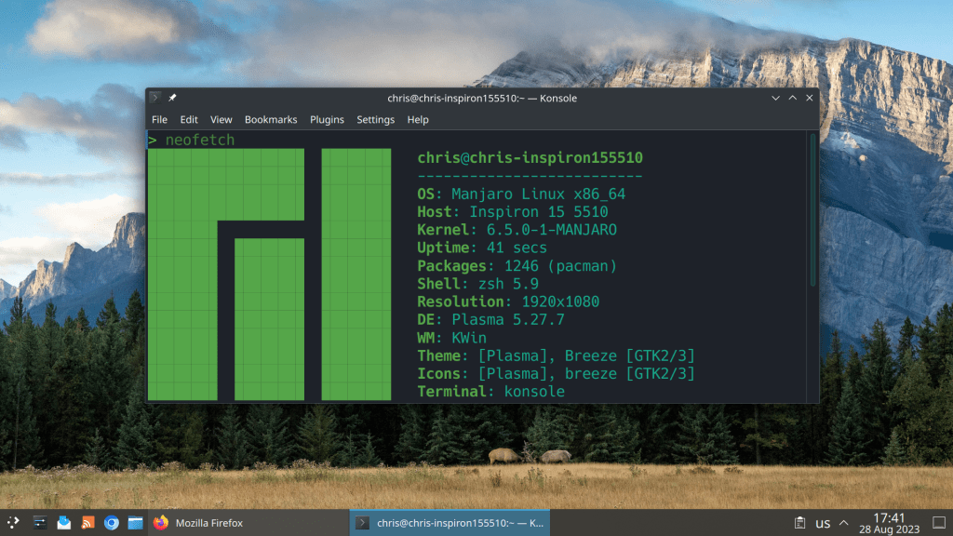Expand the hidden system tray icons
The image size is (953, 536).
844,523
